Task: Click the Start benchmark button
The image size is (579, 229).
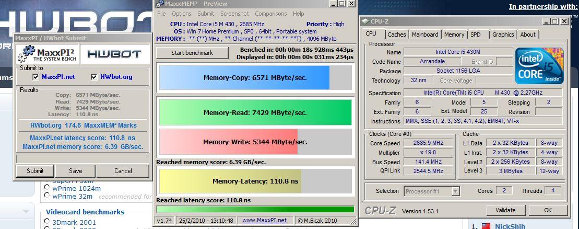Action: [192, 53]
